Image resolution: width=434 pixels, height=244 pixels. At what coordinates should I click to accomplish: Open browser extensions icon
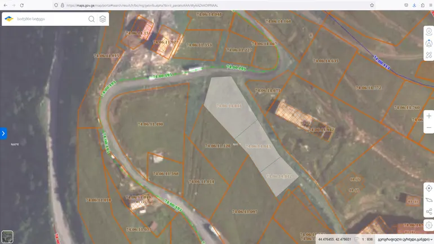pyautogui.click(x=423, y=5)
